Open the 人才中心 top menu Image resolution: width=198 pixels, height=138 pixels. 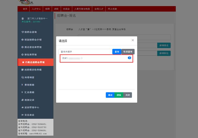coord(36,9)
